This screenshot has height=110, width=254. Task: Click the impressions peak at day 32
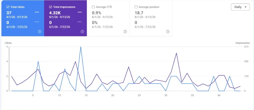point(176,53)
